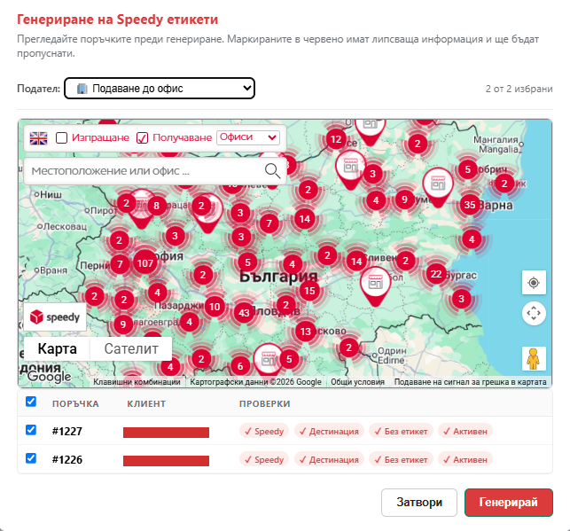Uncheck order #1227 checkbox
Image resolution: width=570 pixels, height=531 pixels.
[x=31, y=430]
